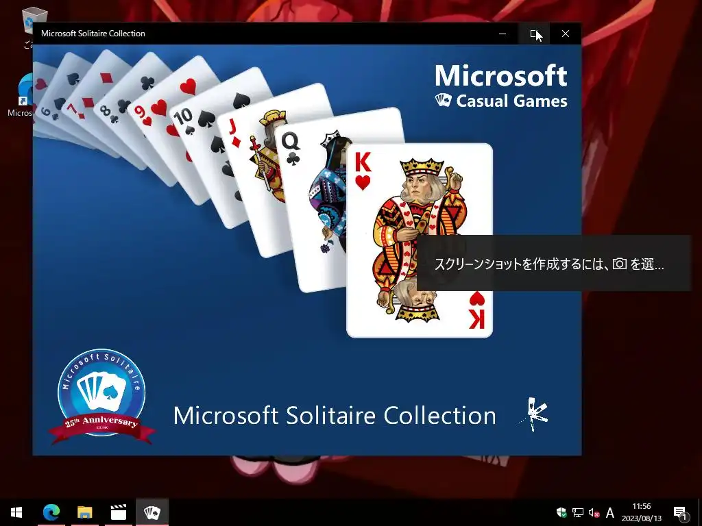The width and height of the screenshot is (702, 526).
Task: Switch the IME input mode 'A' indicator
Action: [x=609, y=512]
